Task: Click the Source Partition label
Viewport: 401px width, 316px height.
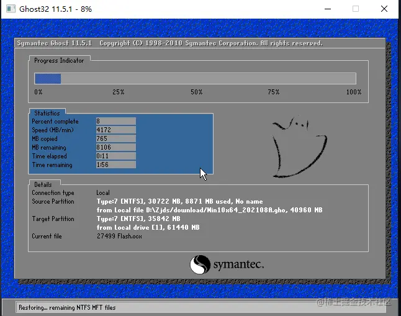Action: [x=53, y=202]
